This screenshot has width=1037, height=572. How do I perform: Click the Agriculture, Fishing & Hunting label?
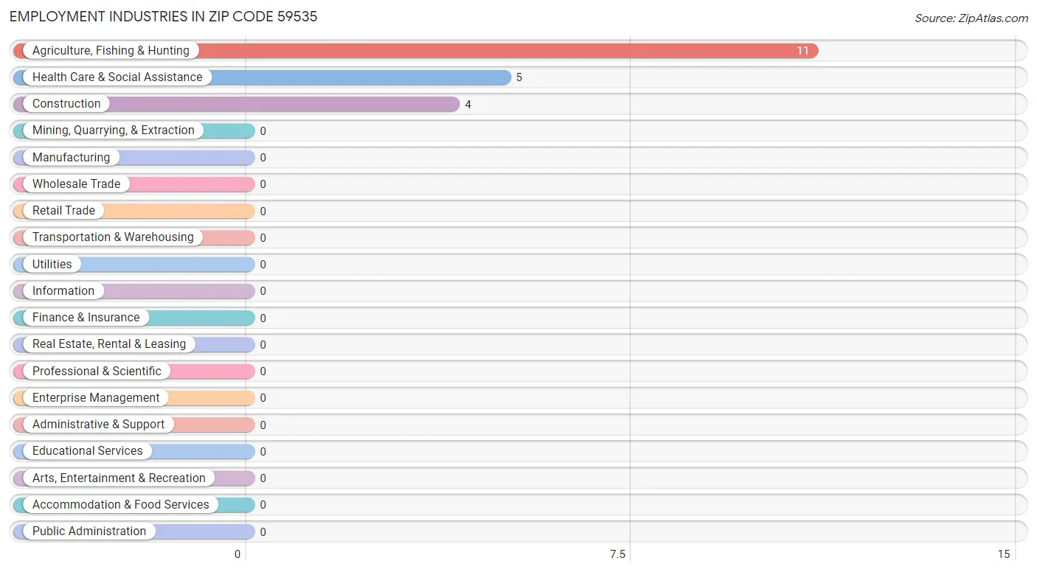(111, 51)
